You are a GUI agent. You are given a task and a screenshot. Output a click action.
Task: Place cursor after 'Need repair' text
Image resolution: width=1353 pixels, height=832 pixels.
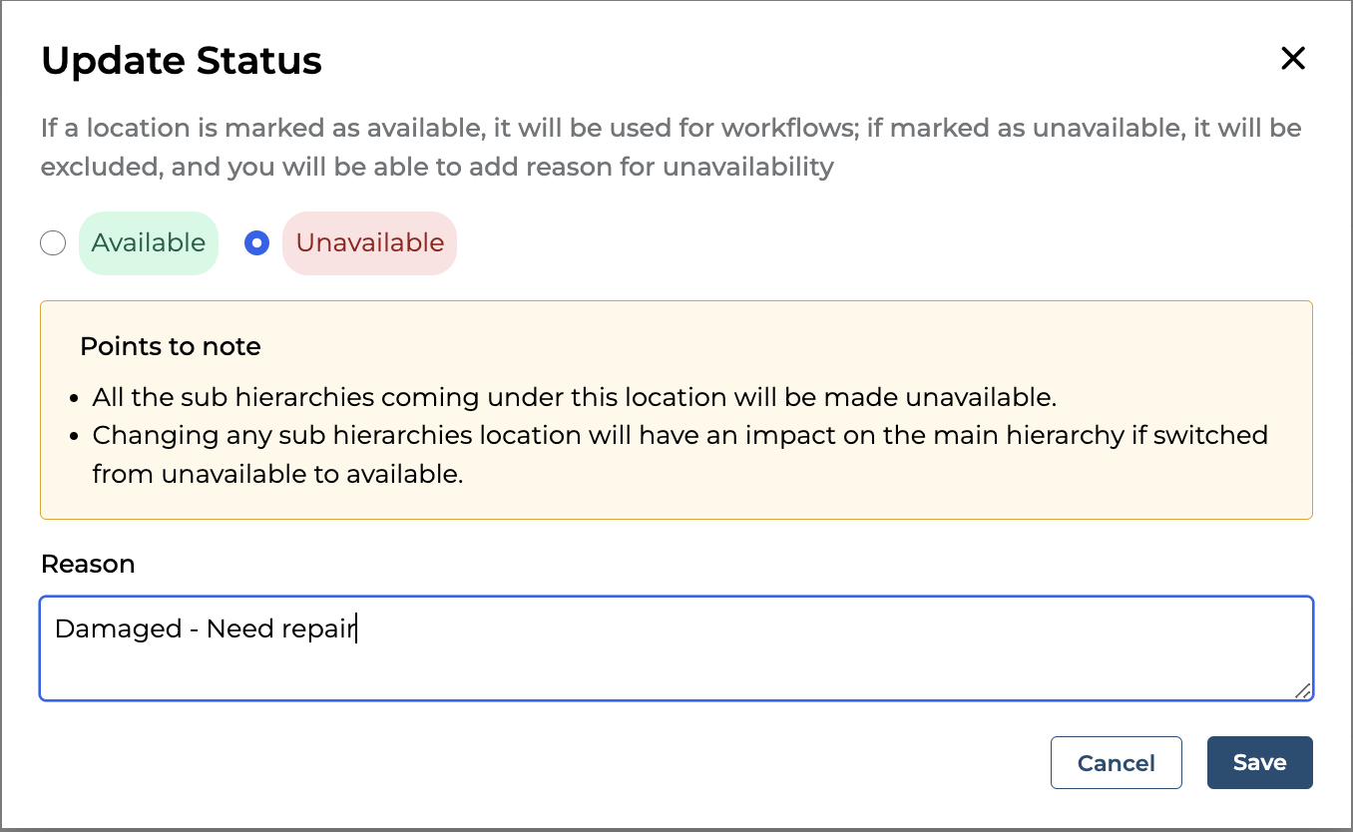(357, 629)
